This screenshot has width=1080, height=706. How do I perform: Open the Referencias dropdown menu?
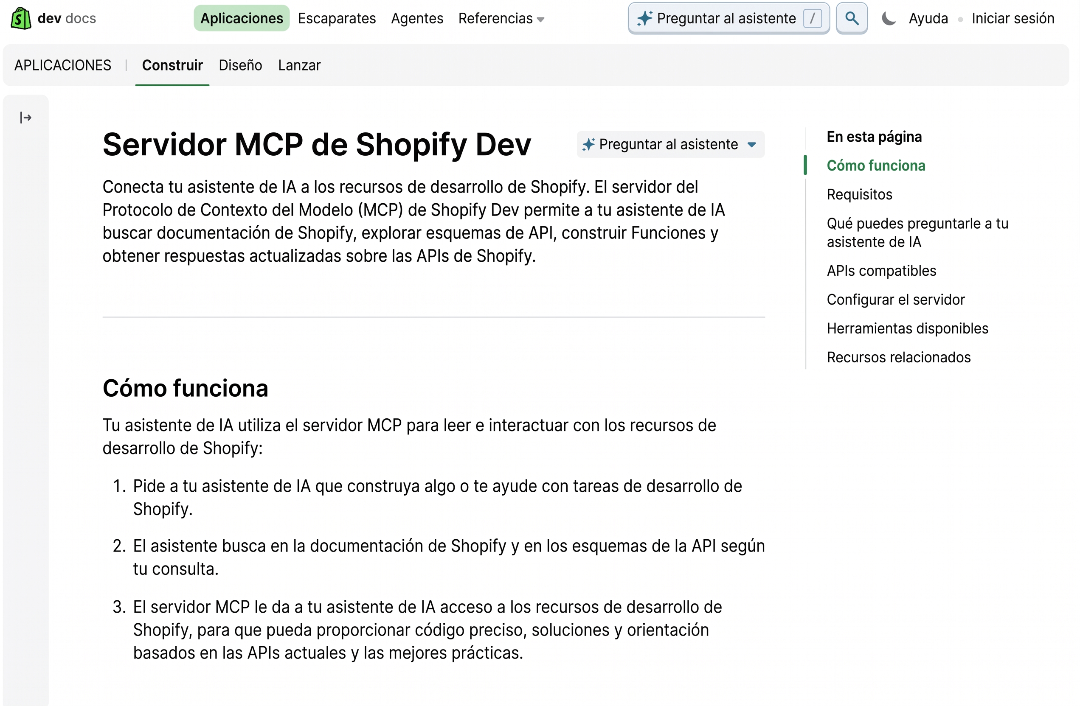[x=501, y=19]
